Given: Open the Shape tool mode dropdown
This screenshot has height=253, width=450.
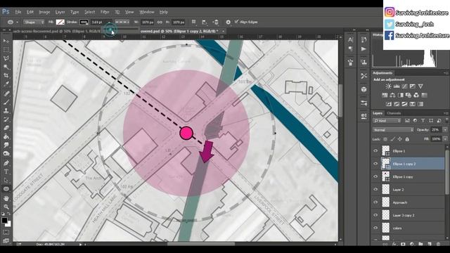Looking at the screenshot, I should tap(34, 22).
